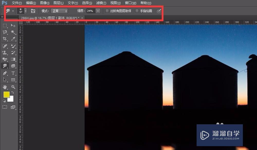Screen dimensions: 257x150
Task: Open the 滤镜(T) menu
Action: click(x=101, y=3)
